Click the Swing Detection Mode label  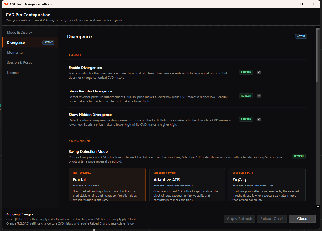88,151
